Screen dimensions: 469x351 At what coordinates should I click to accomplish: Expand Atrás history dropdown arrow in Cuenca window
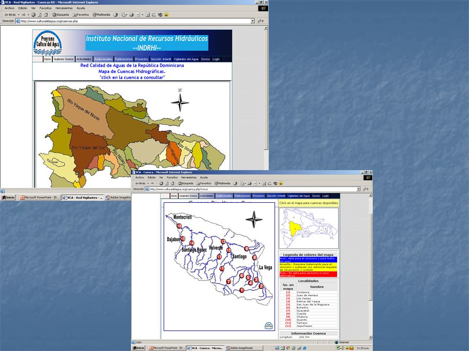(x=148, y=183)
